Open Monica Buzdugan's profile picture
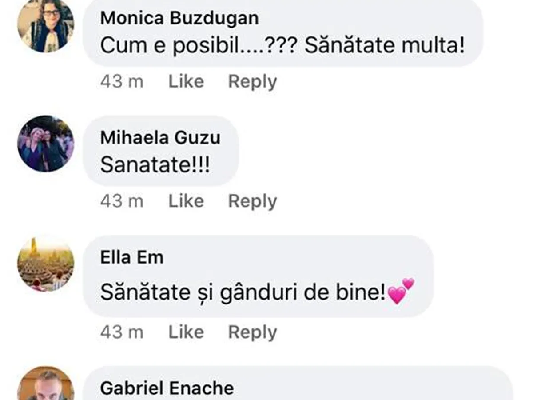This screenshot has width=533, height=400. point(46,24)
